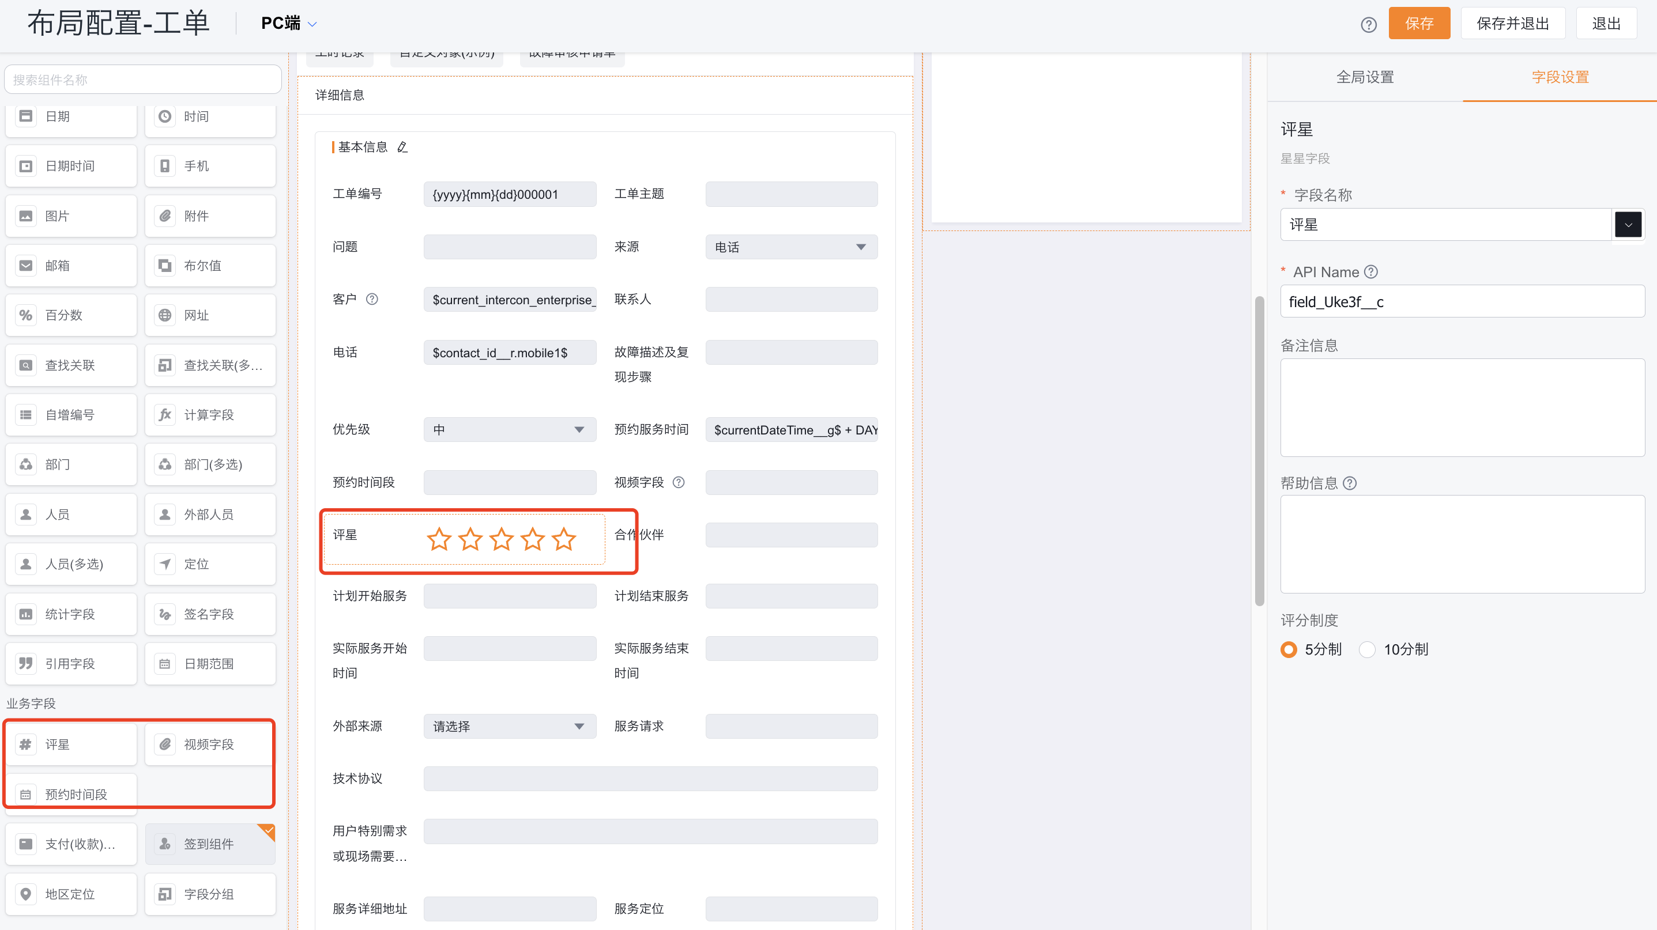The height and width of the screenshot is (930, 1657).
Task: Click the help icon next to 客户 label
Action: [x=372, y=300]
